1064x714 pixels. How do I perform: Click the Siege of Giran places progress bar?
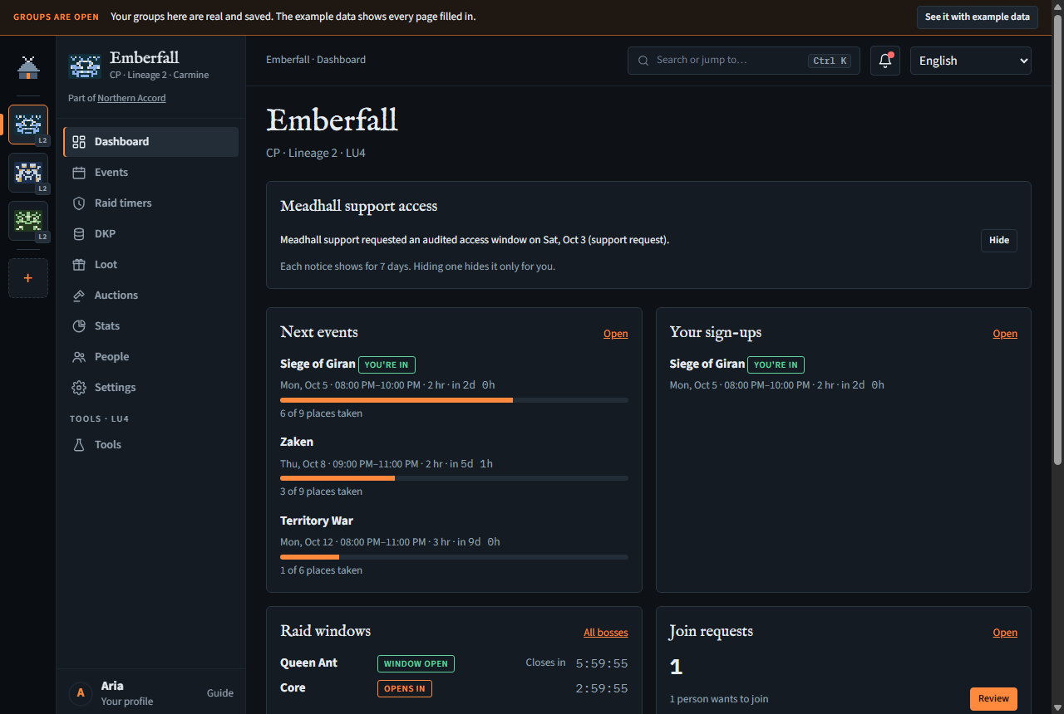(x=454, y=400)
